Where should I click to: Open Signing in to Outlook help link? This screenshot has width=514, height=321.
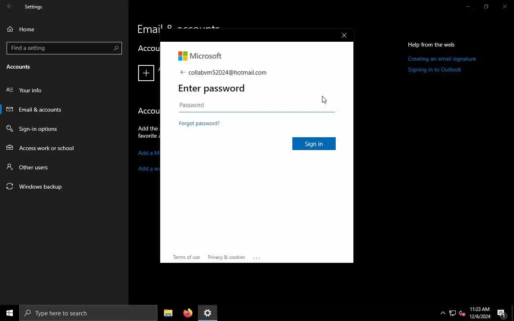click(x=434, y=69)
